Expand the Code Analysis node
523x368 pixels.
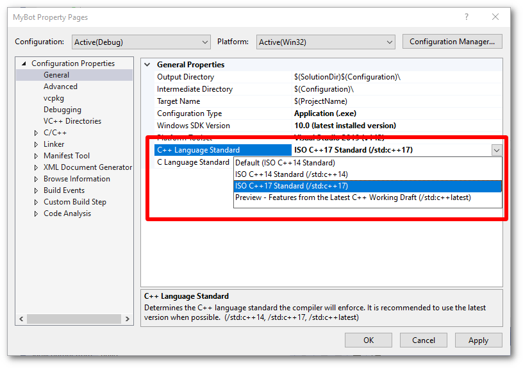[37, 213]
